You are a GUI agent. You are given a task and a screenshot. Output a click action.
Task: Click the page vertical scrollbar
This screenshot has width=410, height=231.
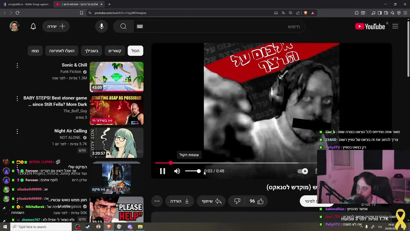[x=408, y=48]
